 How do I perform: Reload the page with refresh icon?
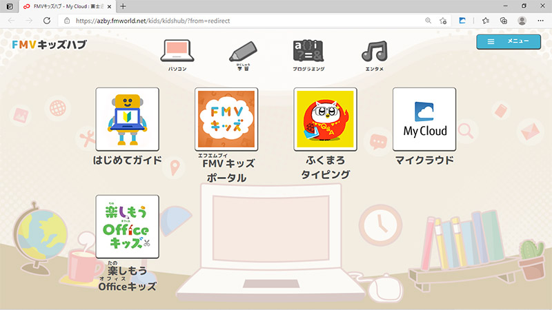pyautogui.click(x=47, y=21)
